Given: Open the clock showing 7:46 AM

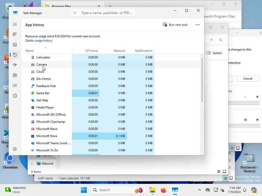Looking at the screenshot, I should point(234,190).
